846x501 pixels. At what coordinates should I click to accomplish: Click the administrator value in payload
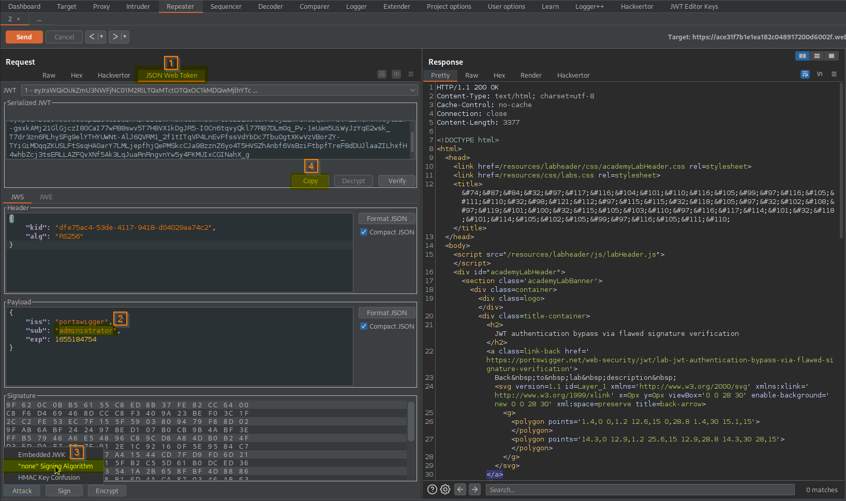86,330
